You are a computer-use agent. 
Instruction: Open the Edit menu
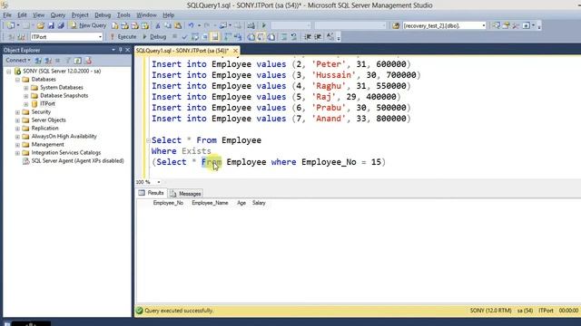(x=22, y=14)
